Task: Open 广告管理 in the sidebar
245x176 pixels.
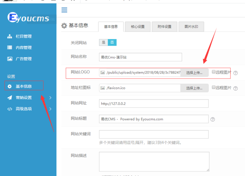Action: pos(24,59)
